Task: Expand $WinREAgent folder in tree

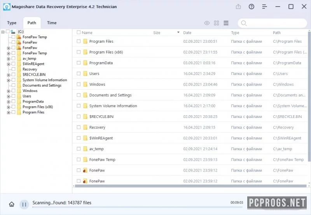Action: pyautogui.click(x=8, y=64)
